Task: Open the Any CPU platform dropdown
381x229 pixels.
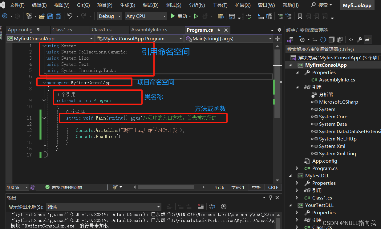Action: [146, 16]
